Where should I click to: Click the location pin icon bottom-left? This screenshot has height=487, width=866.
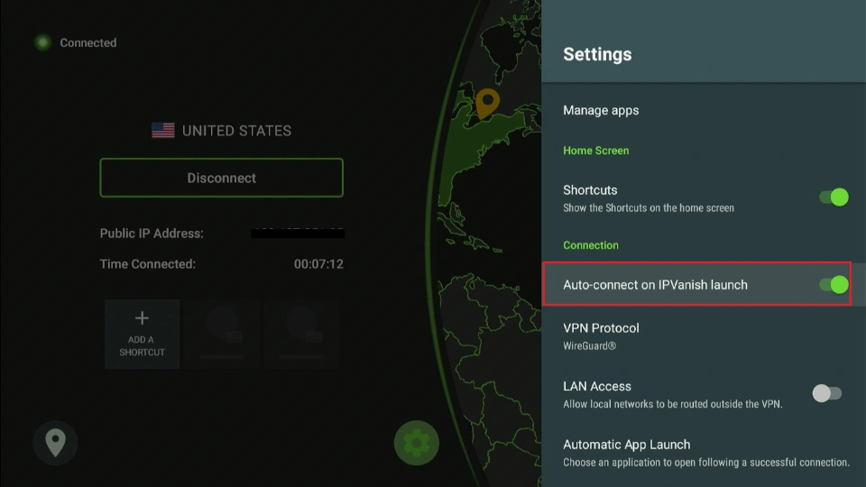pyautogui.click(x=55, y=443)
